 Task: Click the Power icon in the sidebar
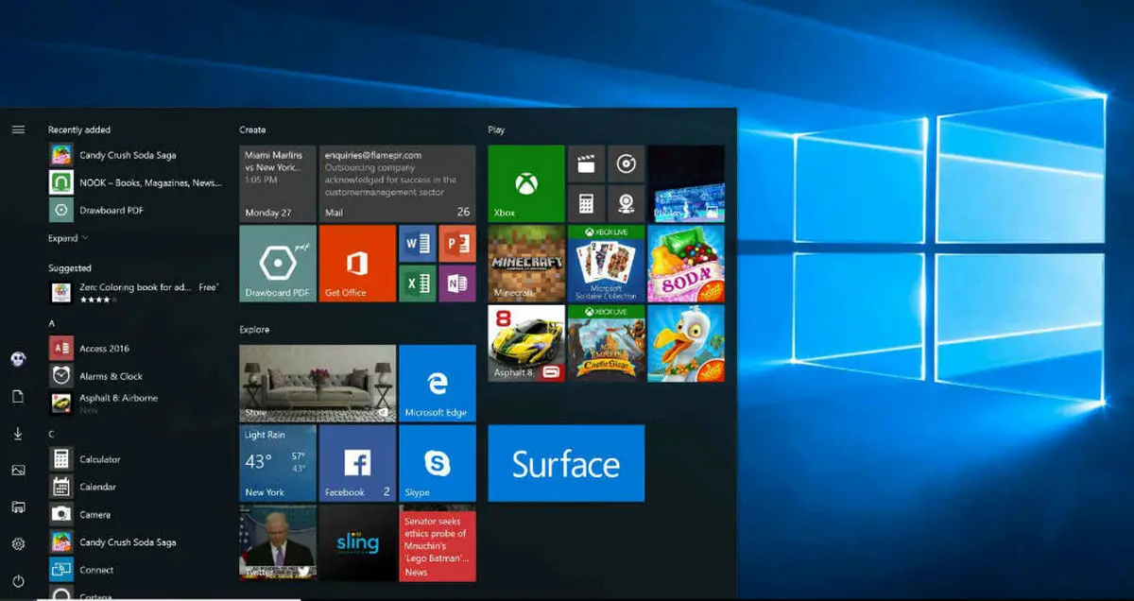(x=18, y=580)
